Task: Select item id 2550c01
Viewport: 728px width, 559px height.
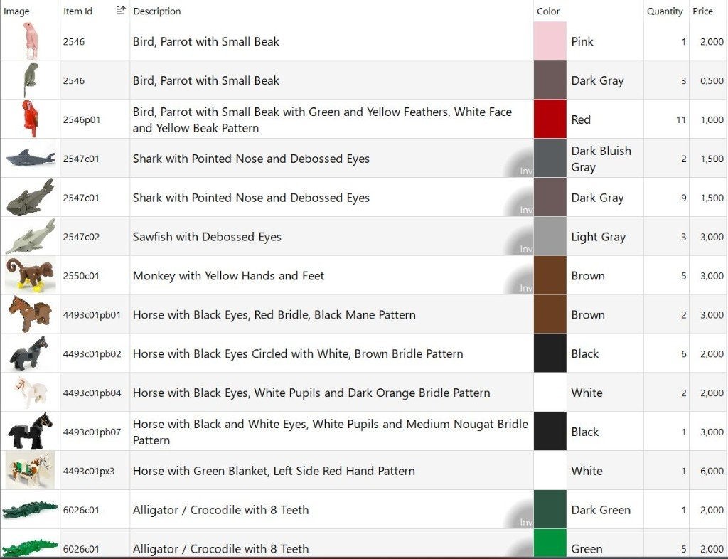Action: (x=81, y=276)
